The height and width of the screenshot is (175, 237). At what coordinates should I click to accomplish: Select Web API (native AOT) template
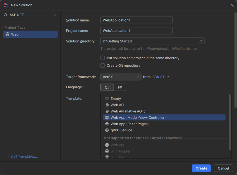pyautogui.click(x=128, y=111)
